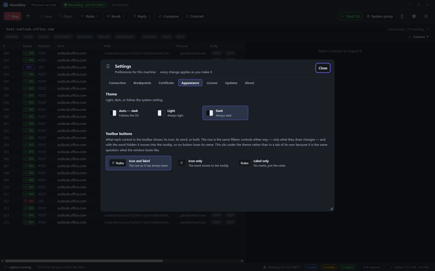The image size is (435, 271).
Task: Click the Recording 127.0.0.1:8877 indicator
Action: 85,5
